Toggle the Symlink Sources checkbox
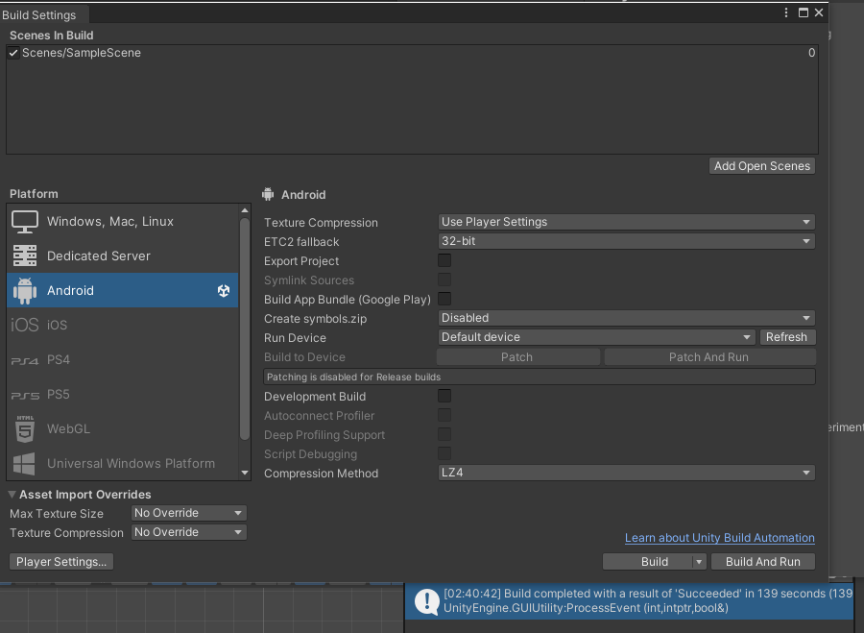 point(444,280)
